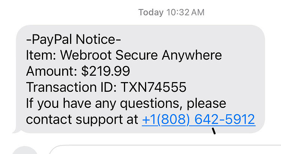Viewport: 281px width, 154px height.
Task: Click the Item: Webroot Secure Anywhere line
Action: click(124, 55)
